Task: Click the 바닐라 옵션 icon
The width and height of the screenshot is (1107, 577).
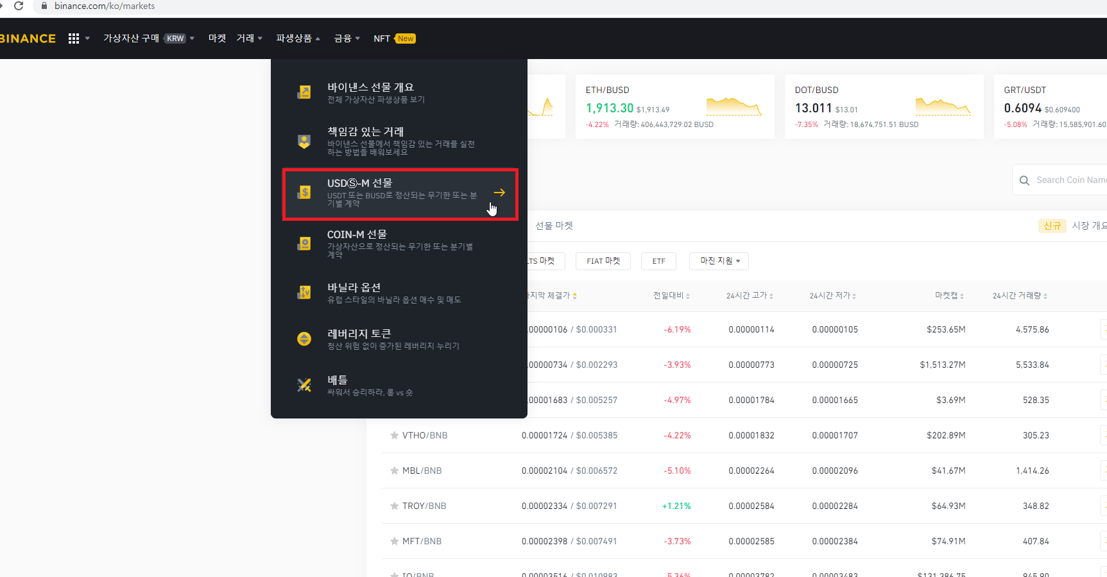Action: [x=304, y=293]
